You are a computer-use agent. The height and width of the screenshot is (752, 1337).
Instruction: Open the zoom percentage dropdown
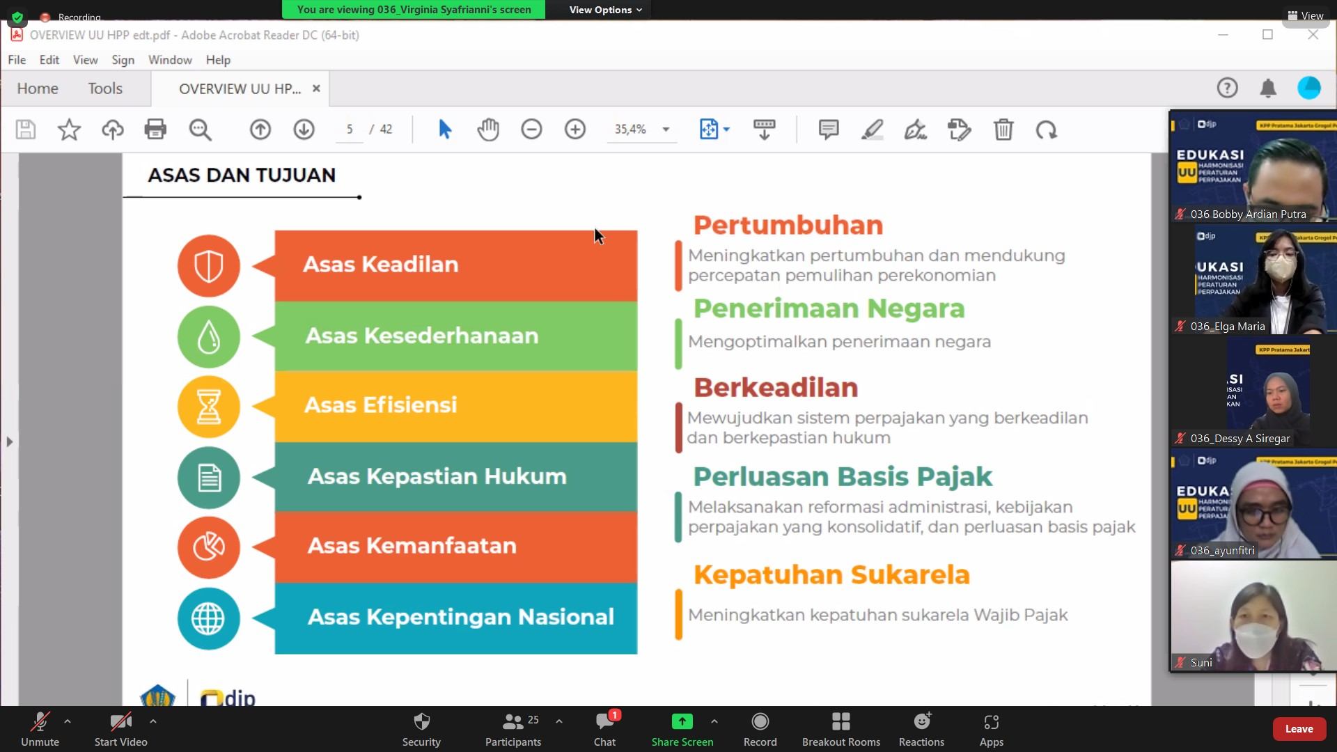666,130
